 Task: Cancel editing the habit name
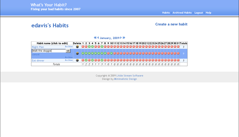pyautogui.click(x=36, y=55)
